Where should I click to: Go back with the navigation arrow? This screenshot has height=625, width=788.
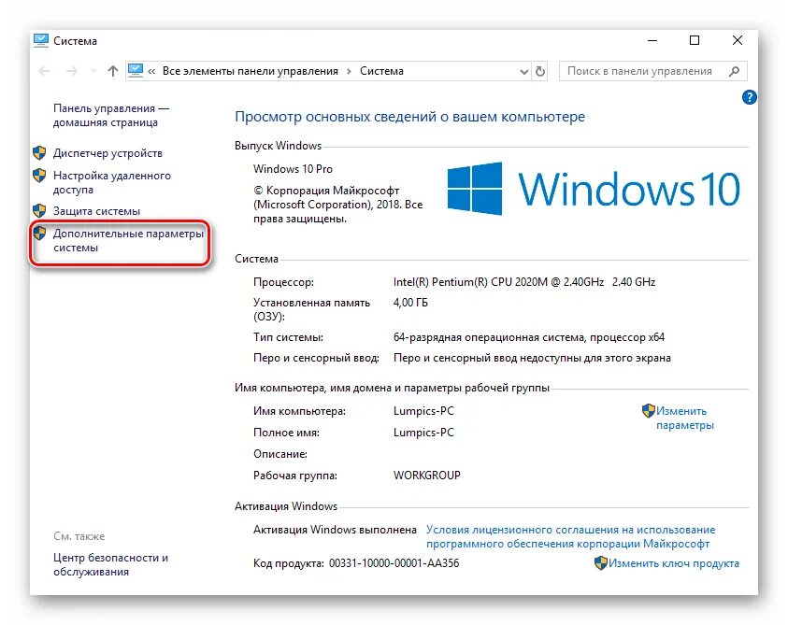pyautogui.click(x=44, y=71)
